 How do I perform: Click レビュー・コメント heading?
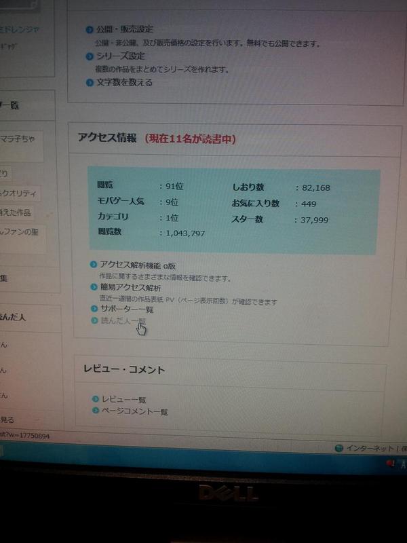tap(124, 369)
